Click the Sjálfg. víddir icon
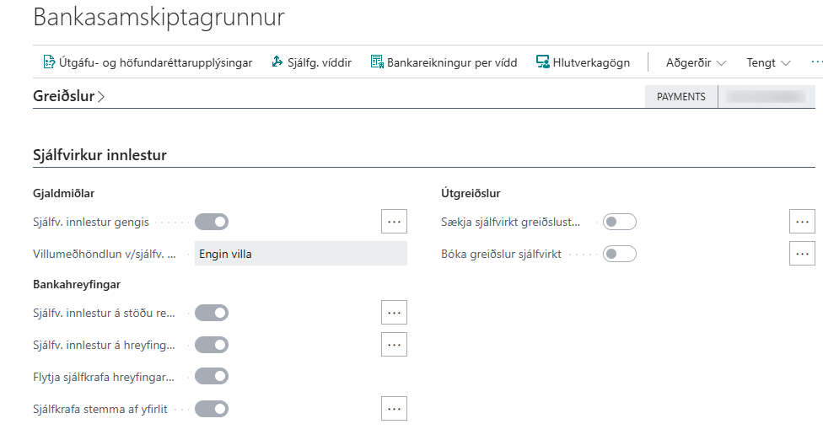The image size is (823, 440). [x=278, y=62]
